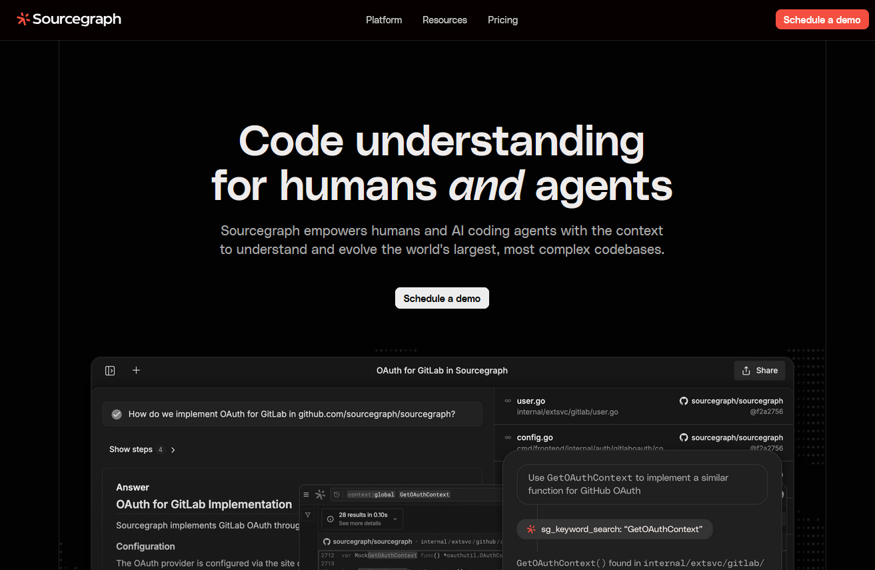Click the sg_keyword_search GetOAuthContext chip

[614, 529]
